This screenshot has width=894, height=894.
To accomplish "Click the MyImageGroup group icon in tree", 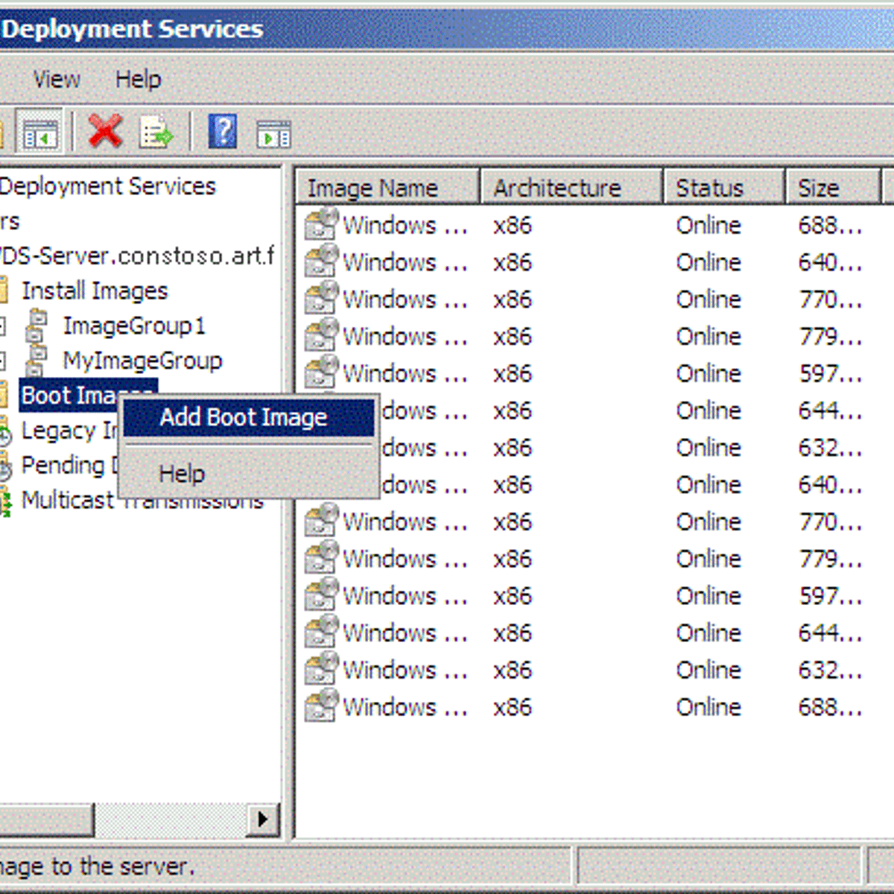I will click(37, 361).
